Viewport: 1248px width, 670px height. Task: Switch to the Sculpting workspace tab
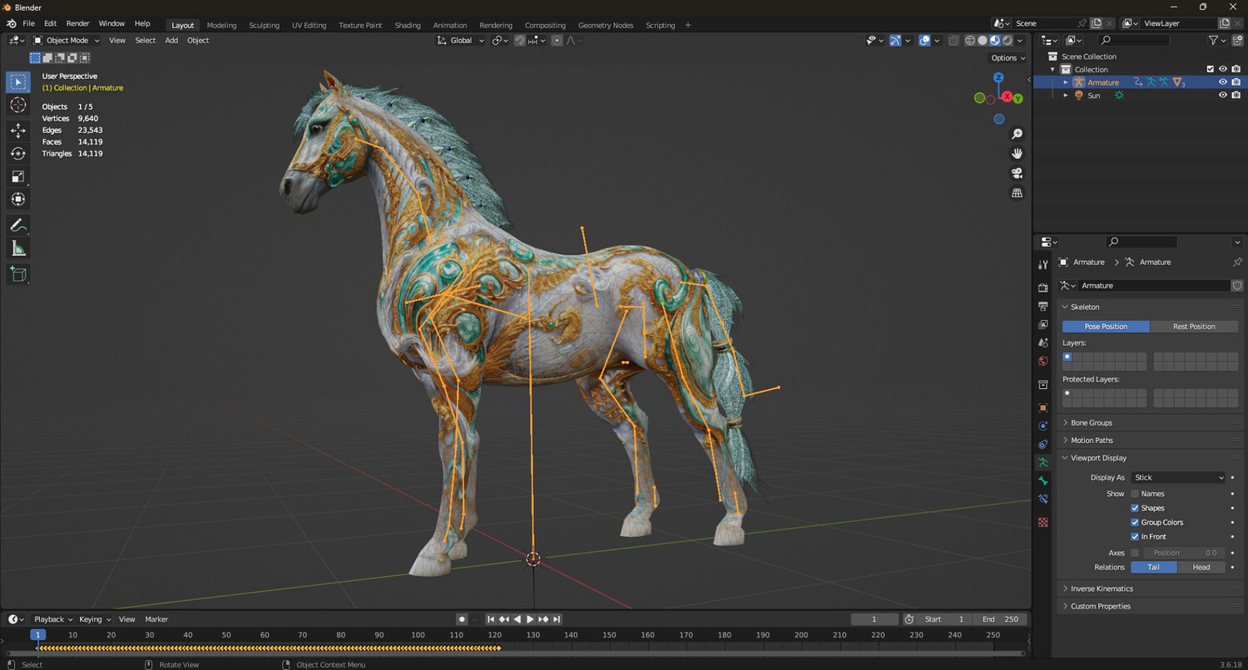tap(265, 25)
